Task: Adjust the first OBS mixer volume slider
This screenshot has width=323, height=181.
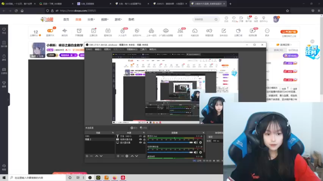Action: 170,142
